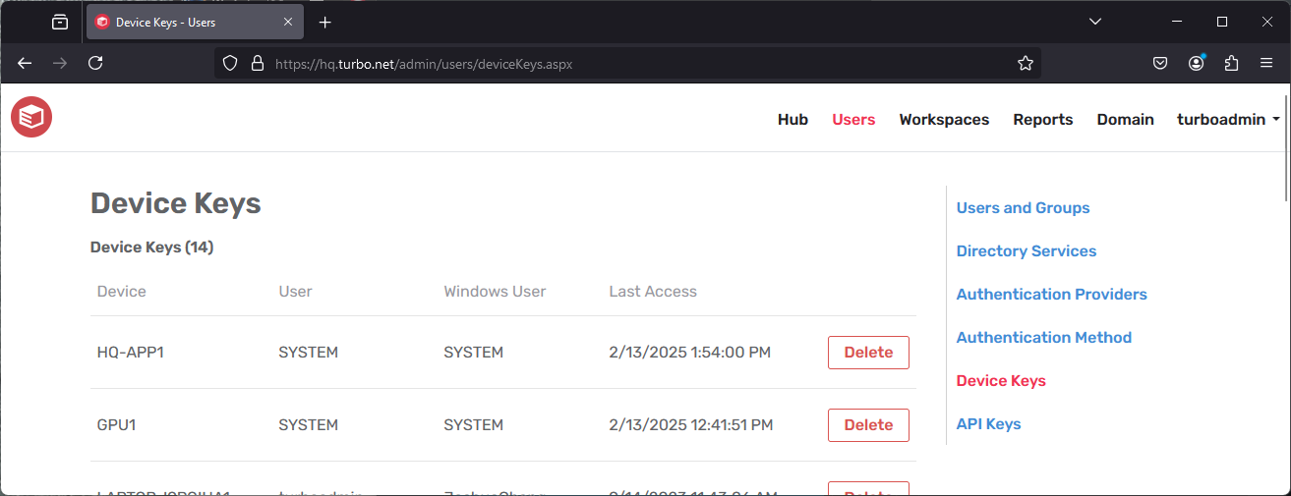Open the turboadmin account dropdown
Screen dimensions: 1291x496
tap(1228, 119)
